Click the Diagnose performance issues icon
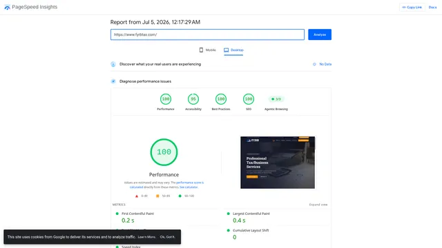 coord(113,81)
